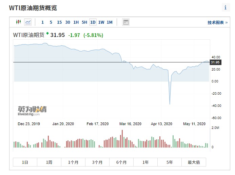Open the 技术图表 link

point(217,22)
